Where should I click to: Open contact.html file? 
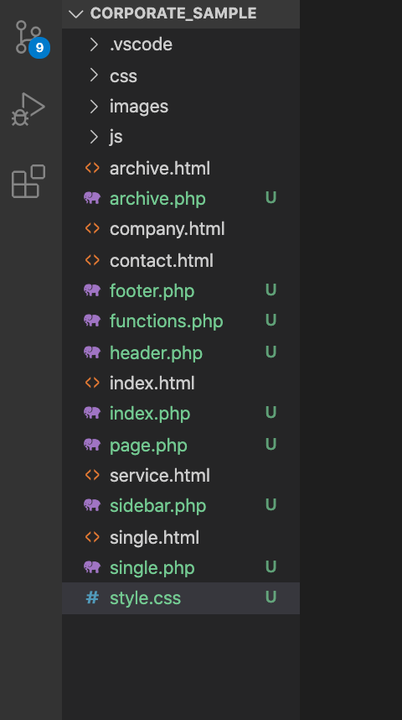(181, 260)
